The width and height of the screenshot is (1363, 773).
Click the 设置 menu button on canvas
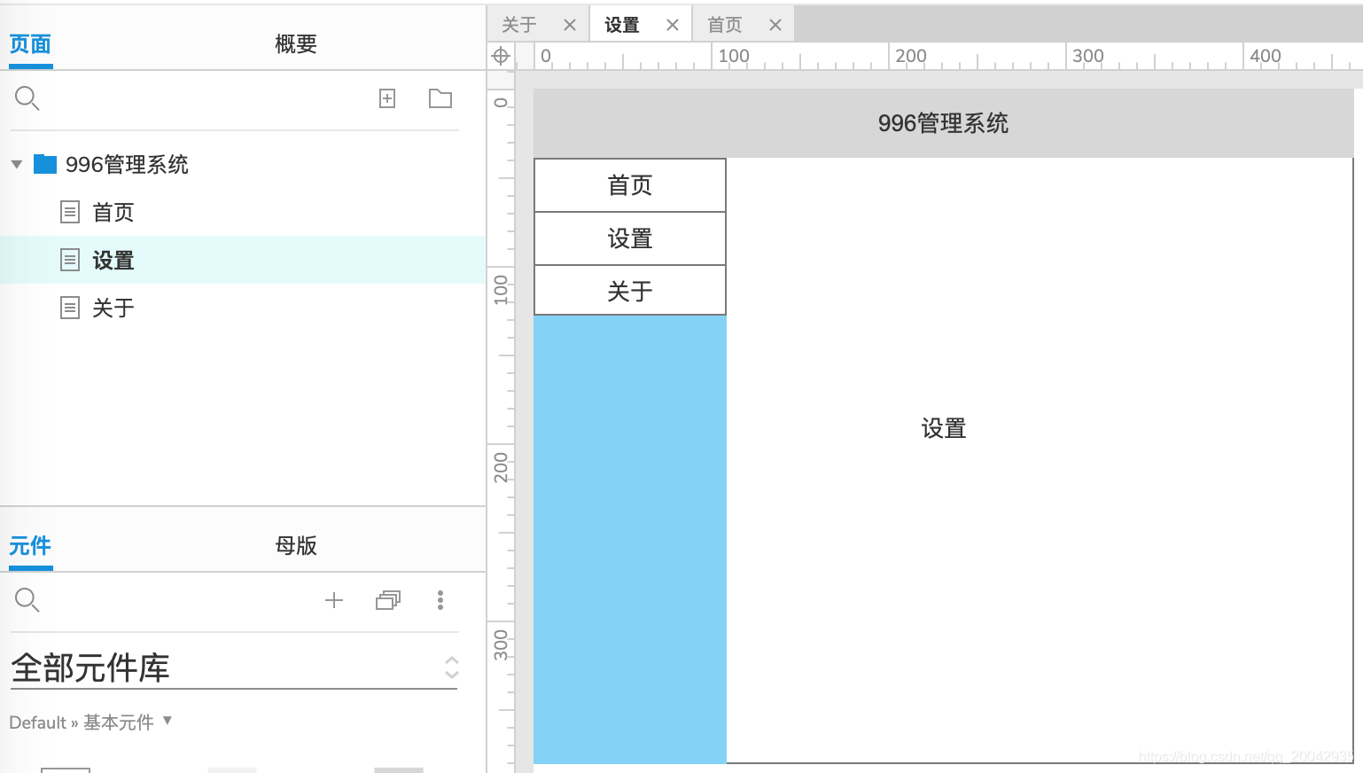630,238
